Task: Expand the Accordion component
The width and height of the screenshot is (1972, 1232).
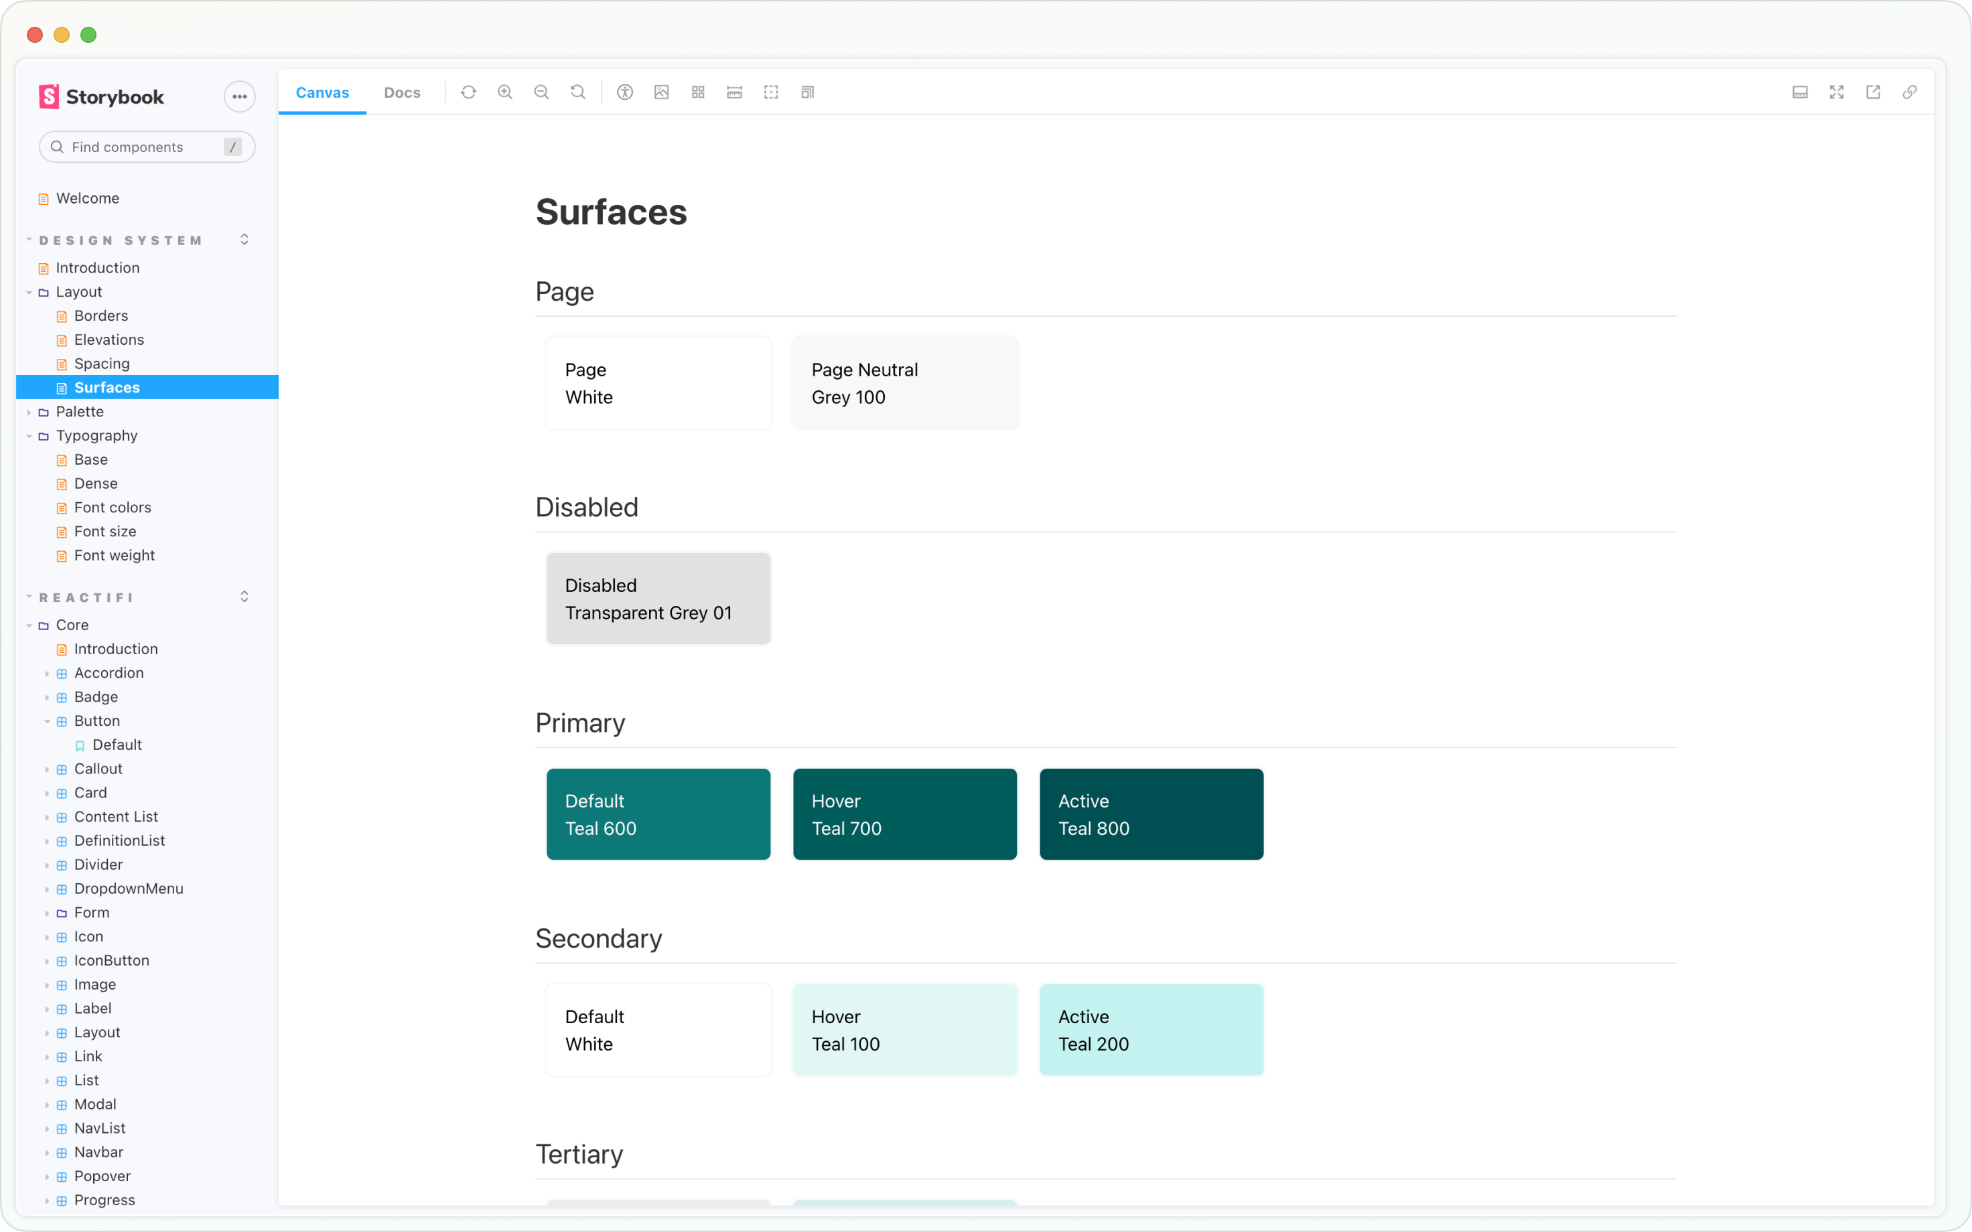Action: 109,673
